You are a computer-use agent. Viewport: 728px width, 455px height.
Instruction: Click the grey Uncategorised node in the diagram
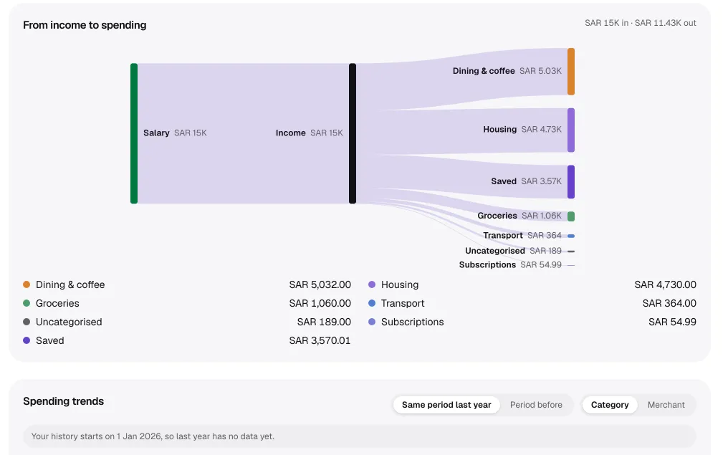point(571,252)
